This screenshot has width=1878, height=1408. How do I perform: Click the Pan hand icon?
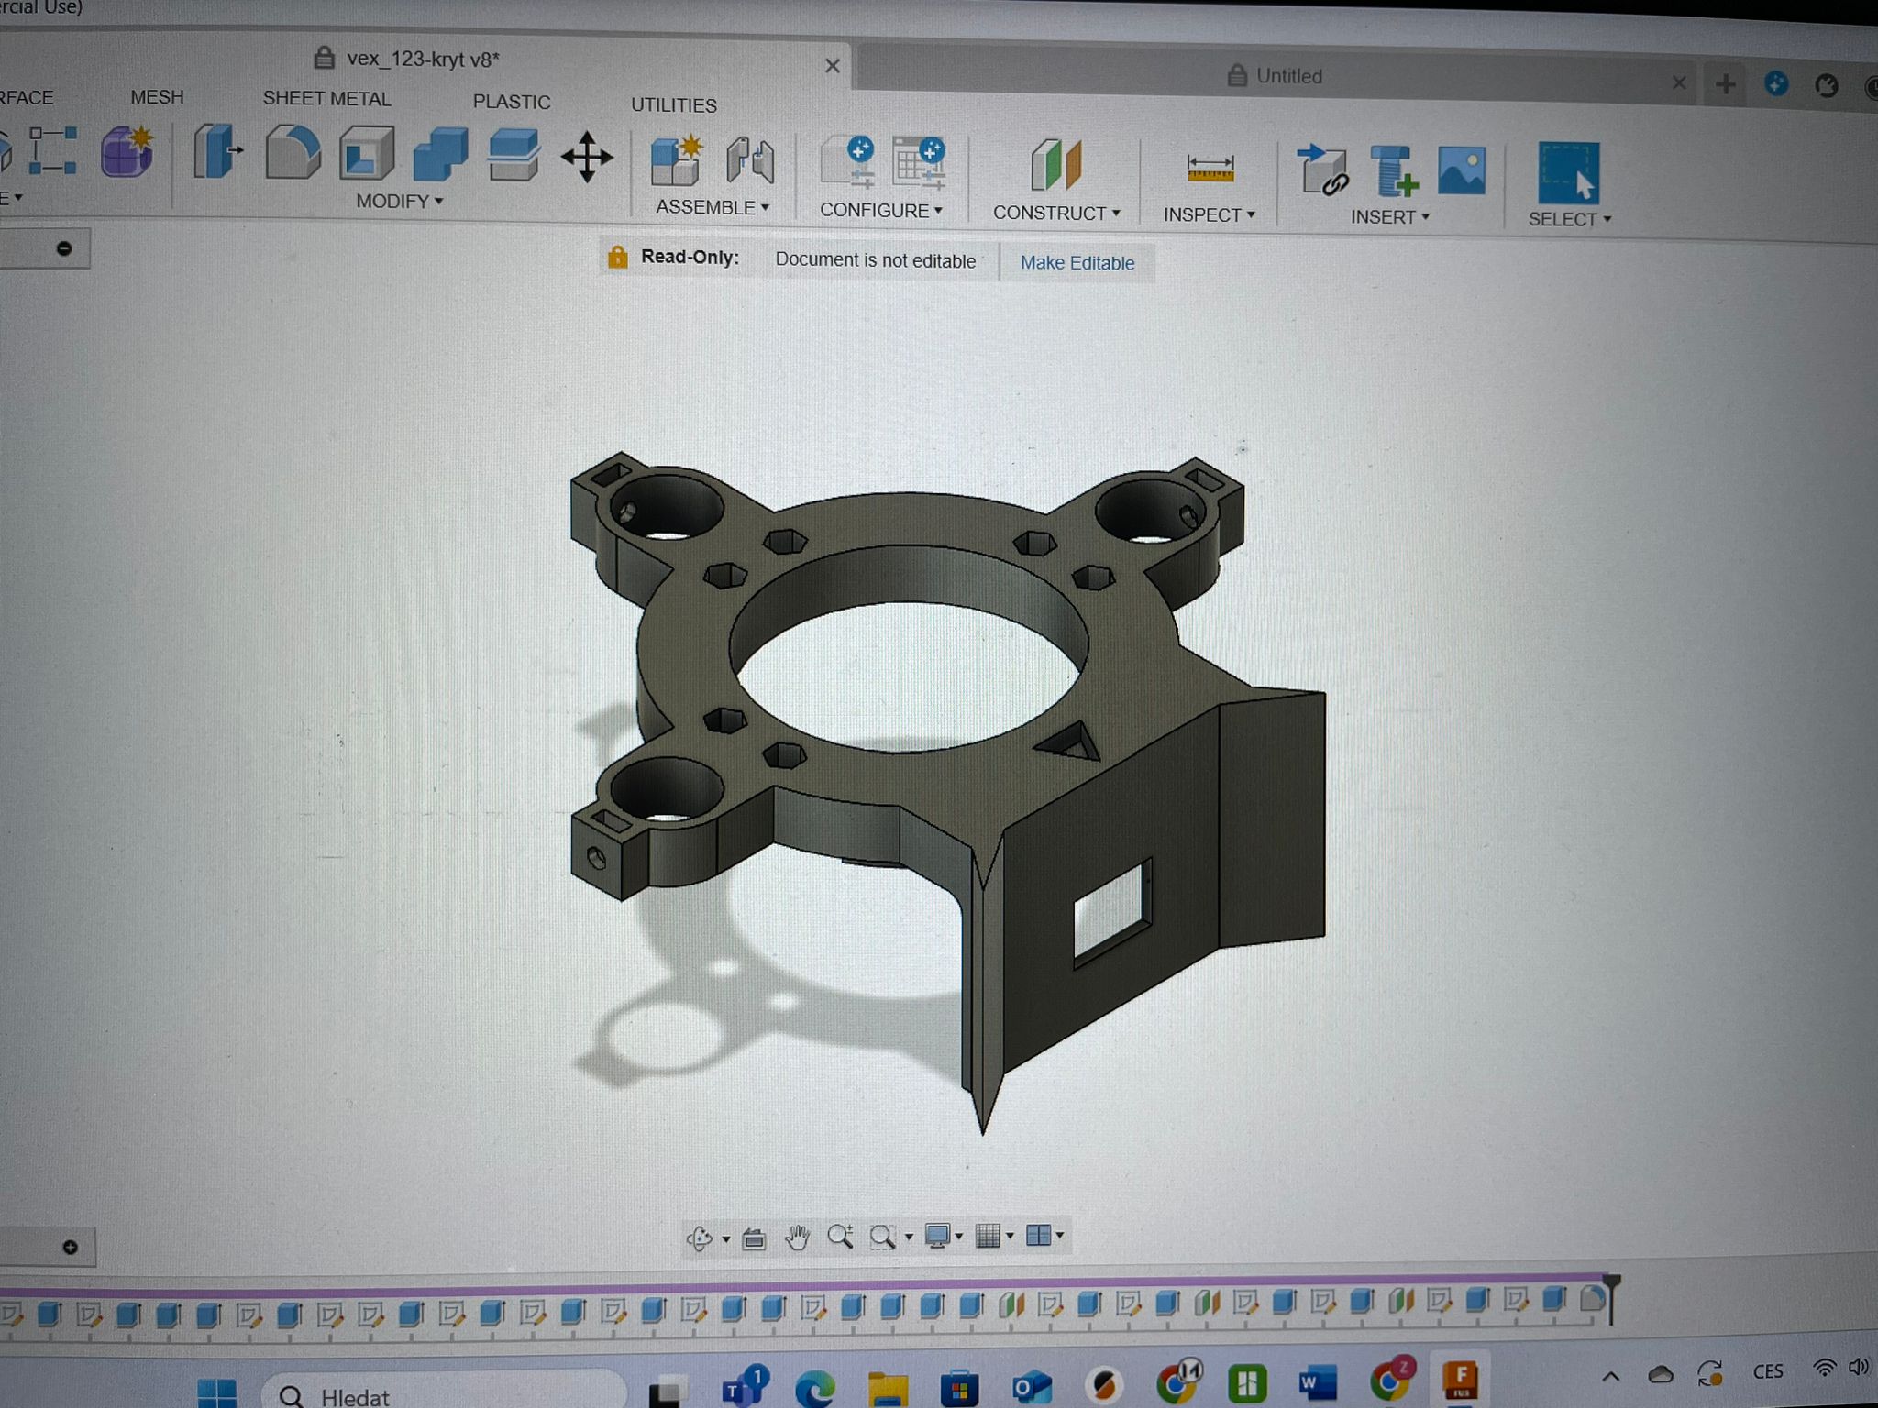pos(798,1237)
